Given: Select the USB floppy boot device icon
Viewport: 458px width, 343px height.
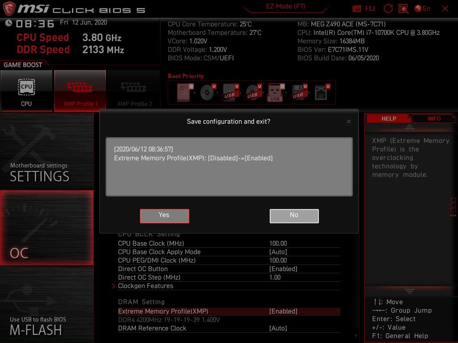Looking at the screenshot, I should point(299,92).
